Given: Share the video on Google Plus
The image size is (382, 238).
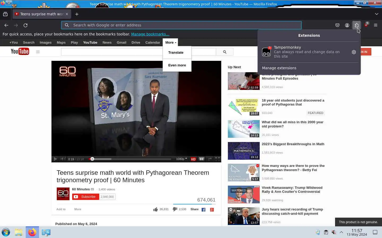Looking at the screenshot, I should (x=212, y=210).
